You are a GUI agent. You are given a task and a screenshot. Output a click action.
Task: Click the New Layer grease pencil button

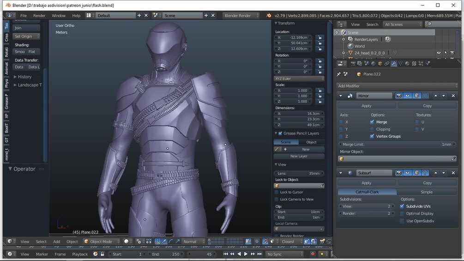[x=299, y=156]
